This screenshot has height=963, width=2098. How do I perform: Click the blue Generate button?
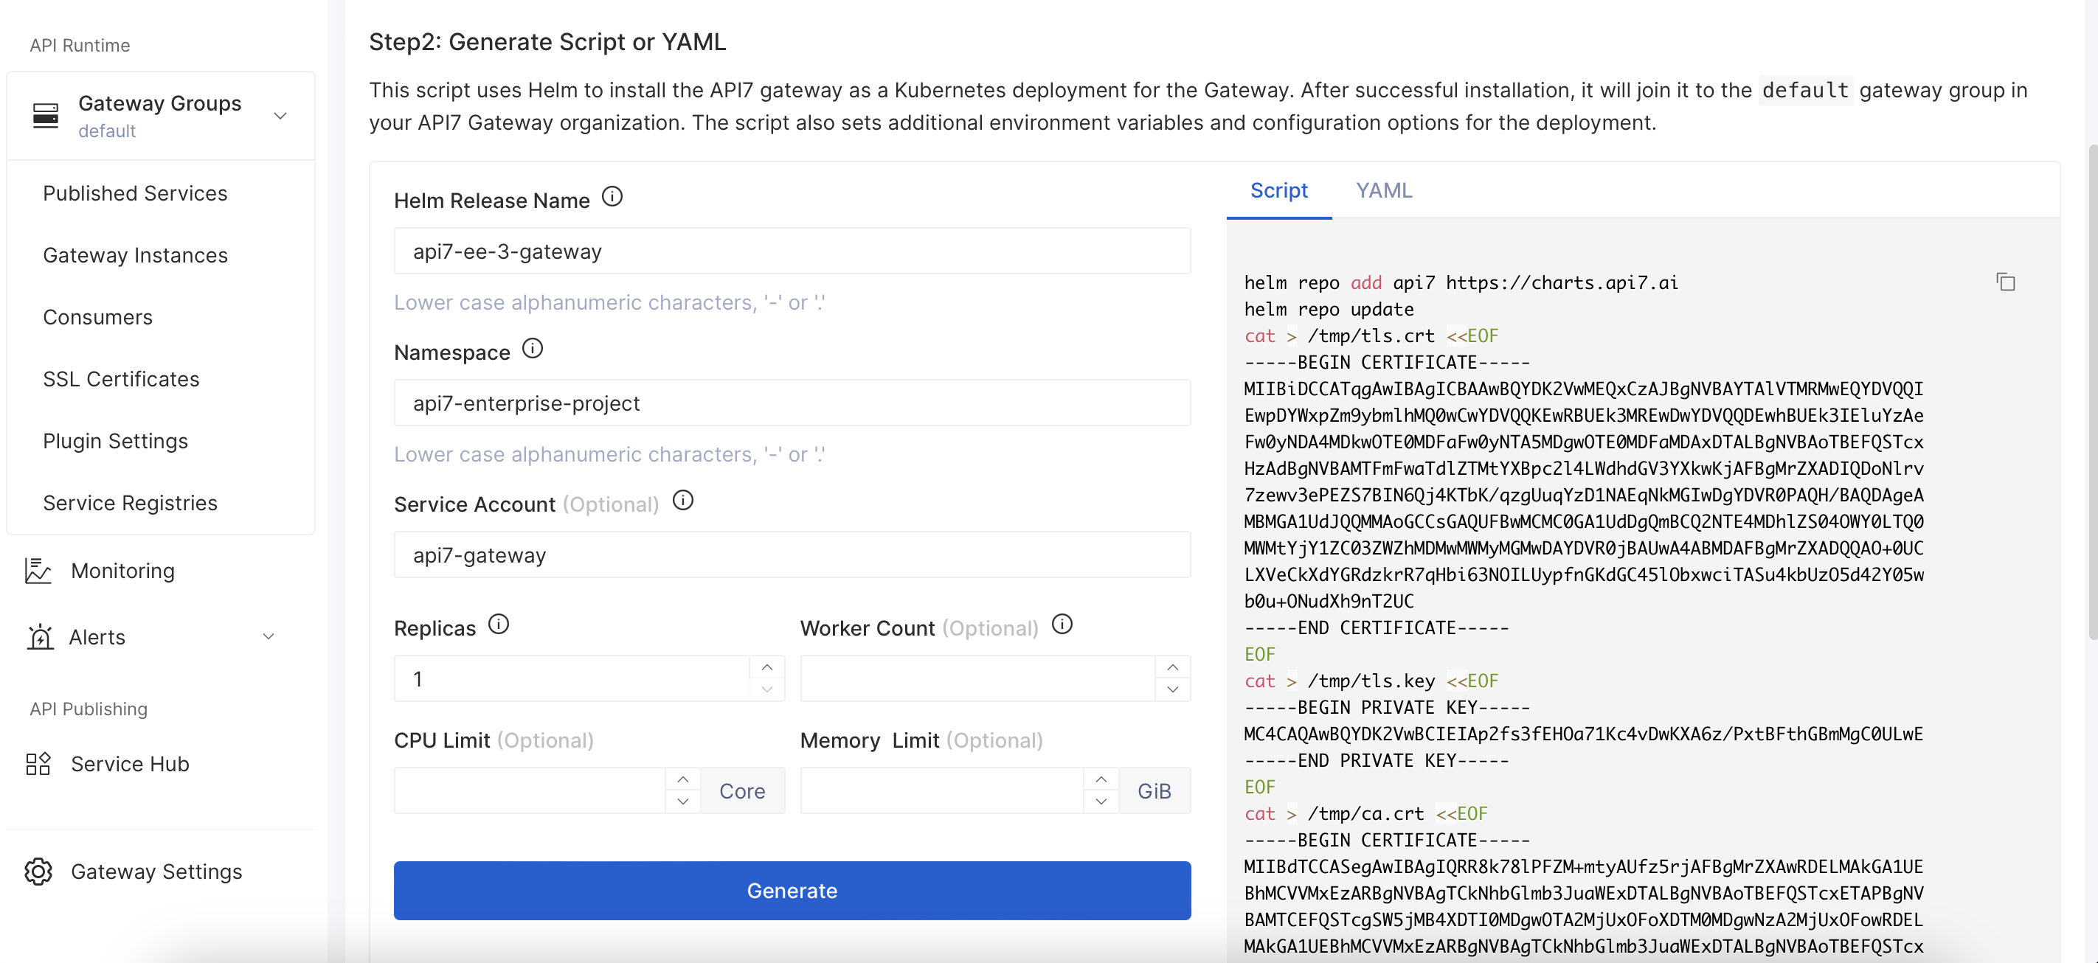[792, 891]
